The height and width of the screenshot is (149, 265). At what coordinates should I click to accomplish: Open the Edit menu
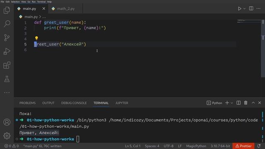7,2
